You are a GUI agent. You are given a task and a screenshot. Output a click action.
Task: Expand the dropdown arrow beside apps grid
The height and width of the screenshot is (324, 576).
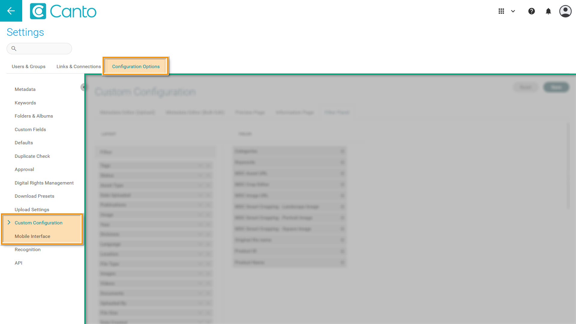[x=513, y=11]
